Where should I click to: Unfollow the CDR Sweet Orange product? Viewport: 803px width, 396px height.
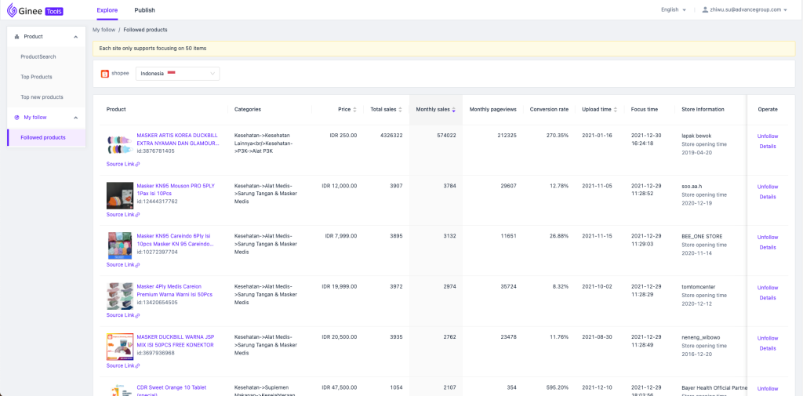[768, 388]
